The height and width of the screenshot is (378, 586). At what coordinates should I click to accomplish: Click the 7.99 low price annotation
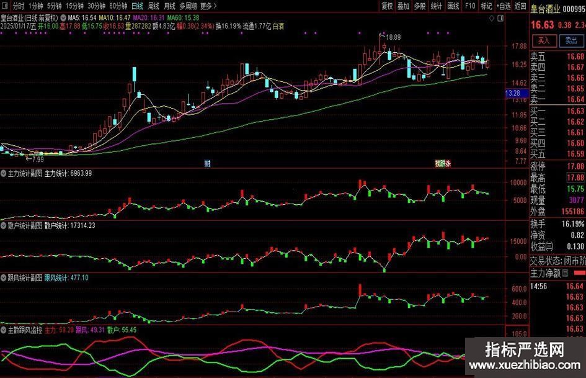click(x=38, y=160)
